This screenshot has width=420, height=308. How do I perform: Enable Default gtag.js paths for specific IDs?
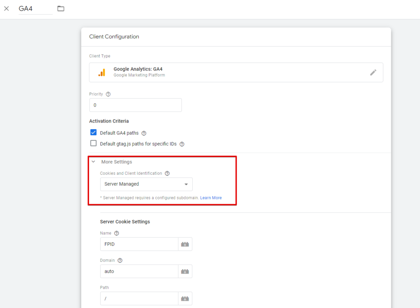coord(93,143)
